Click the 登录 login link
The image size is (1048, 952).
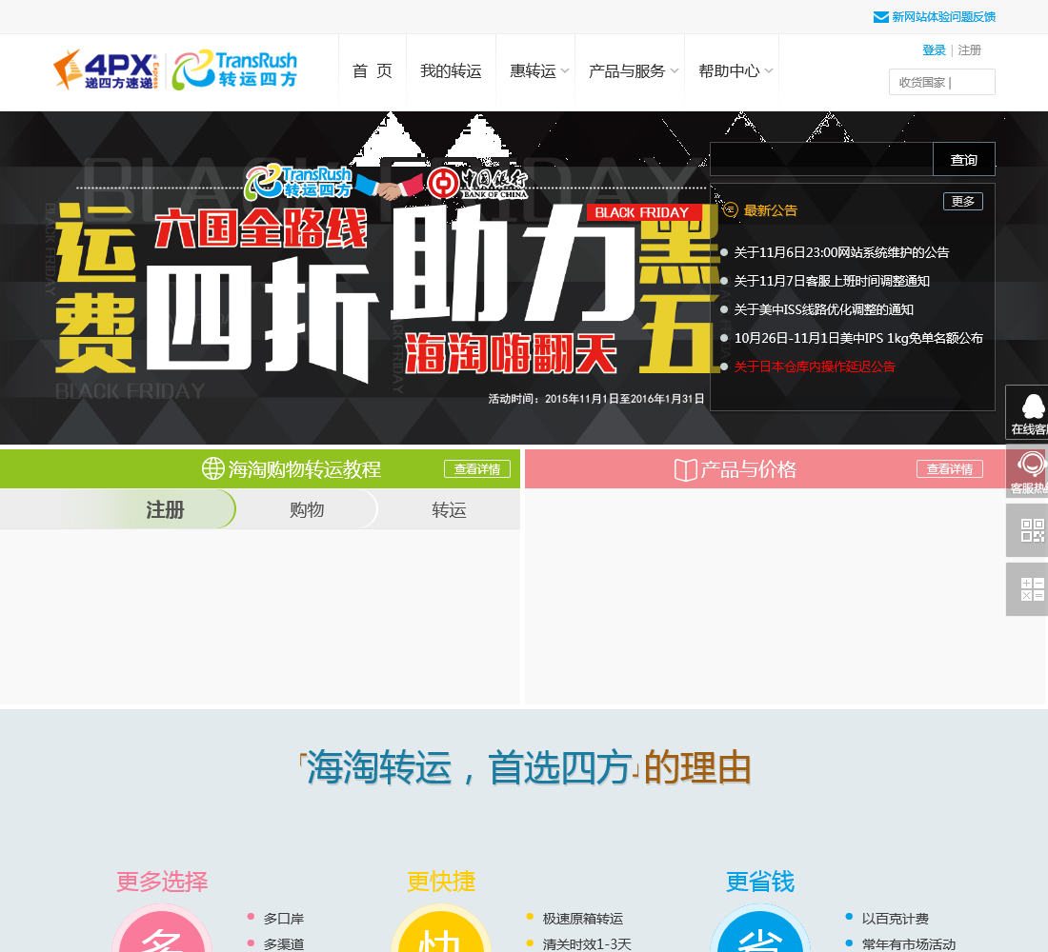tap(934, 50)
